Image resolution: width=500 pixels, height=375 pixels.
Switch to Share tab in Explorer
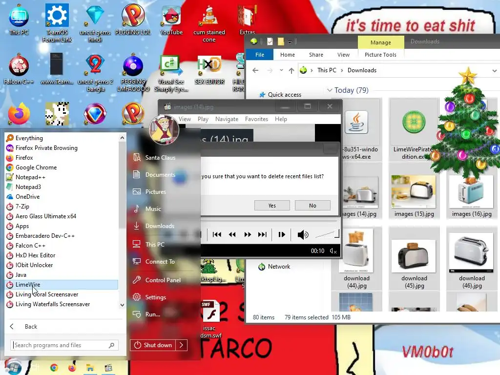(316, 55)
